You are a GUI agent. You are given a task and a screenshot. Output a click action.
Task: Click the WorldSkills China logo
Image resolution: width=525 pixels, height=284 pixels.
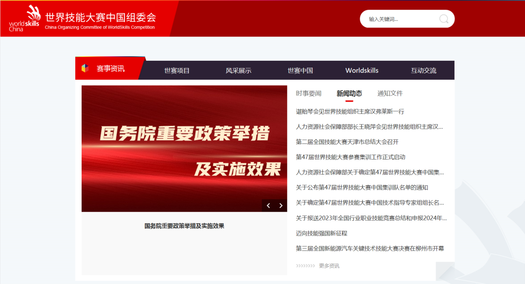point(24,18)
